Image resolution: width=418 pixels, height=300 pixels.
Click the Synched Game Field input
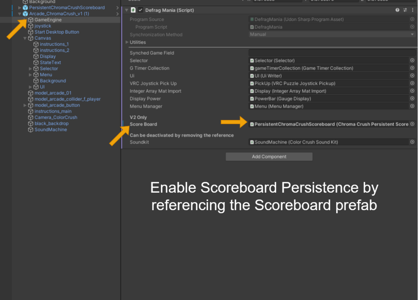[x=332, y=53]
